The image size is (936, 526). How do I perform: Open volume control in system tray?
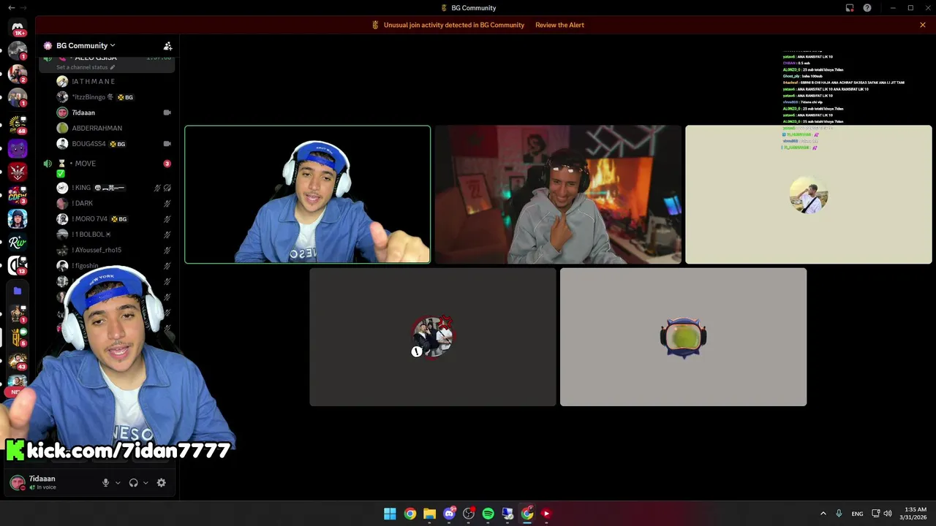coord(888,514)
